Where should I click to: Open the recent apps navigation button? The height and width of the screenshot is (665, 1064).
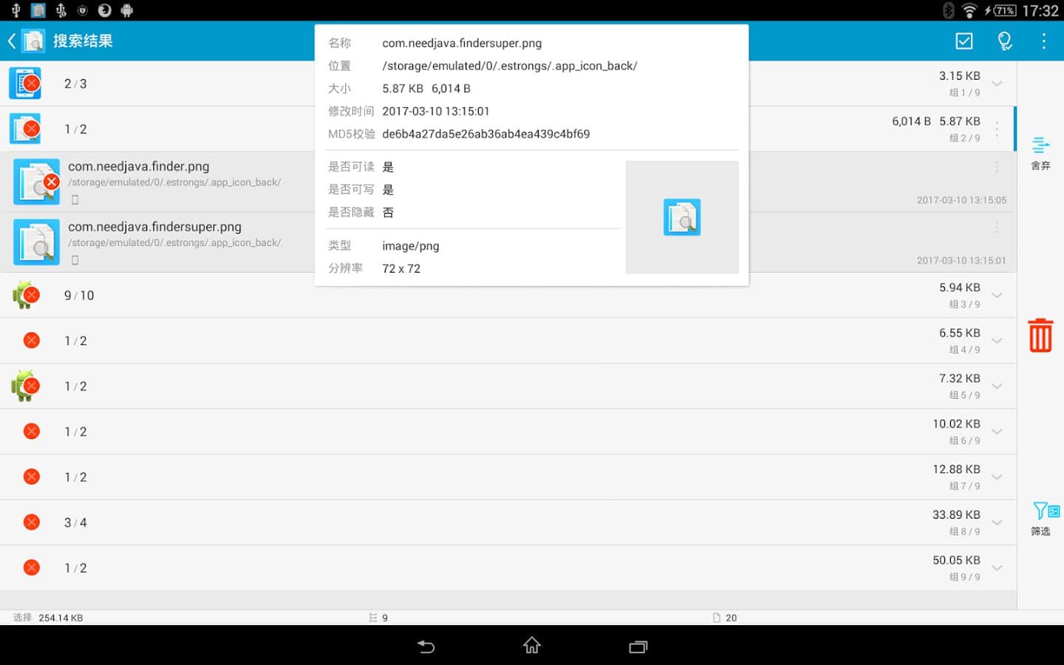coord(638,647)
